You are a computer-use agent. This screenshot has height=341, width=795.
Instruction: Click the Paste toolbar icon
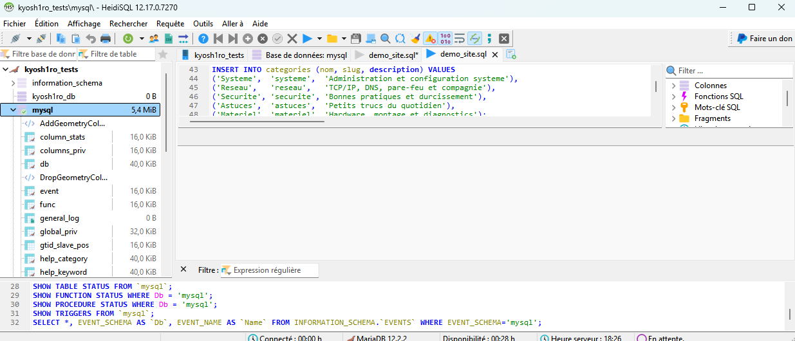point(76,39)
